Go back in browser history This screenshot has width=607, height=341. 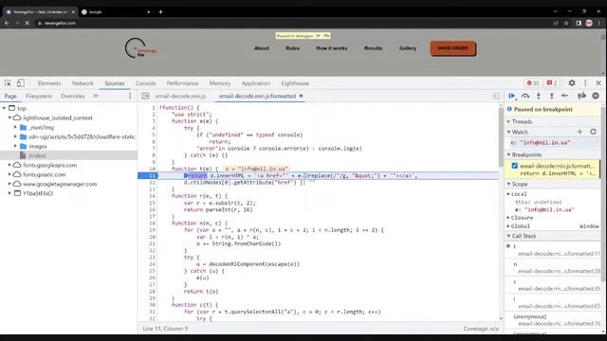click(x=7, y=23)
